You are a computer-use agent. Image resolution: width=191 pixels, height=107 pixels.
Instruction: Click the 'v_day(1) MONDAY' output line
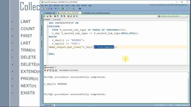click(x=56, y=84)
